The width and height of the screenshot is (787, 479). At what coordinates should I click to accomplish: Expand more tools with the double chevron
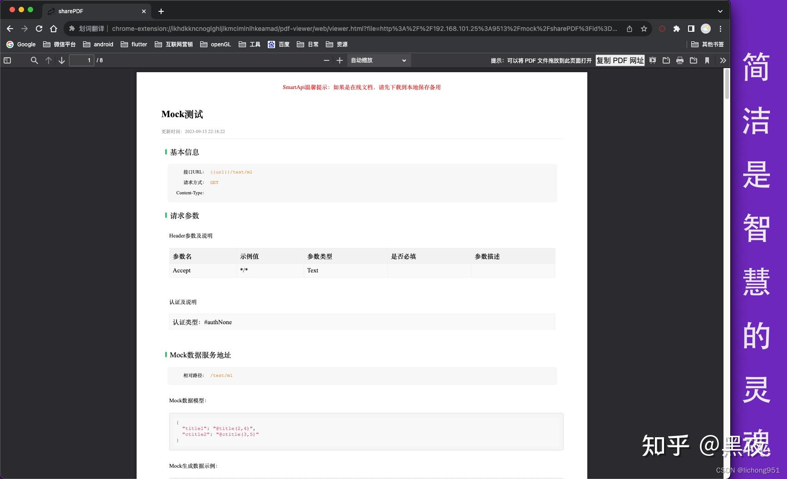pos(723,60)
